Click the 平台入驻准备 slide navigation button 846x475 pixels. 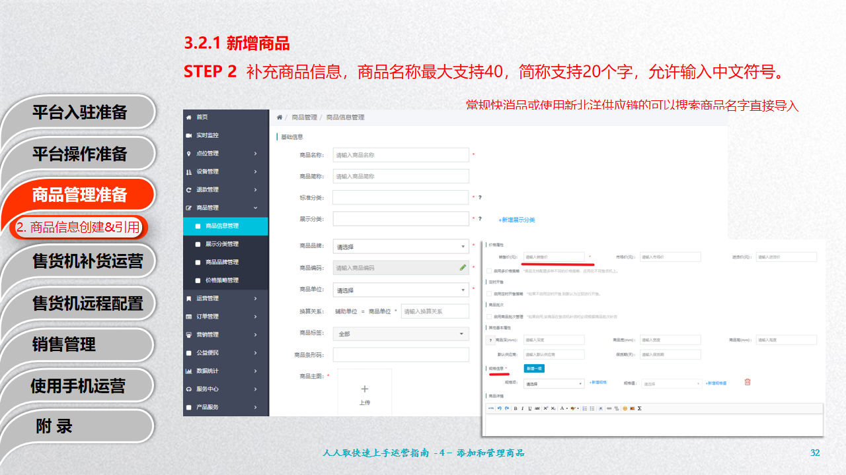[x=79, y=112]
